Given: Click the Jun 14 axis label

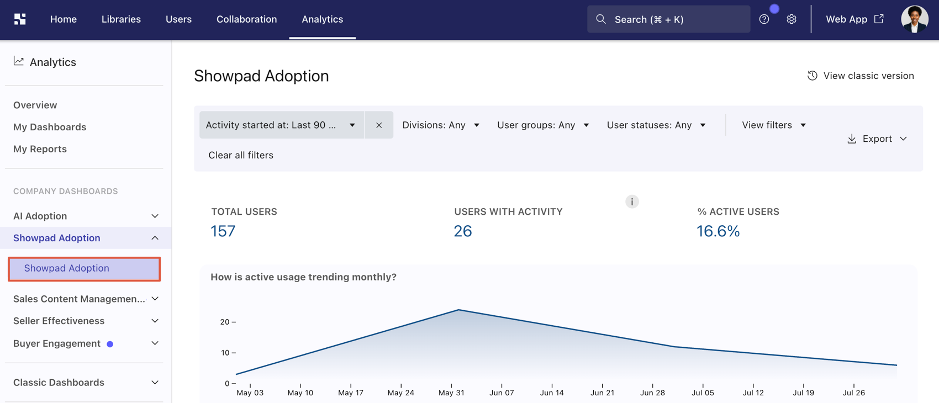Looking at the screenshot, I should pyautogui.click(x=552, y=393).
